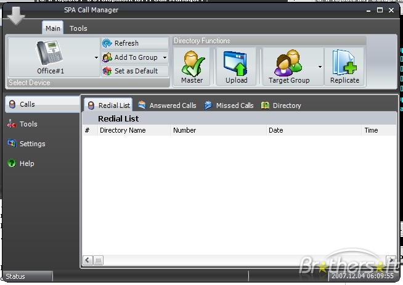Click the Settings monitor icon in sidebar
The image size is (403, 285).
point(12,144)
